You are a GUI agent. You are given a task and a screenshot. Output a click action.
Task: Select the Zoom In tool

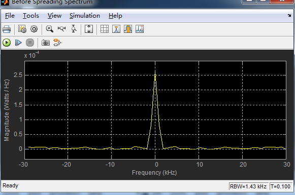click(50, 29)
